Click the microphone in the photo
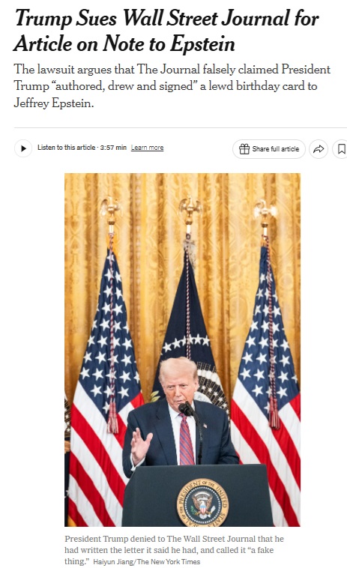Image resolution: width=347 pixels, height=568 pixels. [186, 408]
